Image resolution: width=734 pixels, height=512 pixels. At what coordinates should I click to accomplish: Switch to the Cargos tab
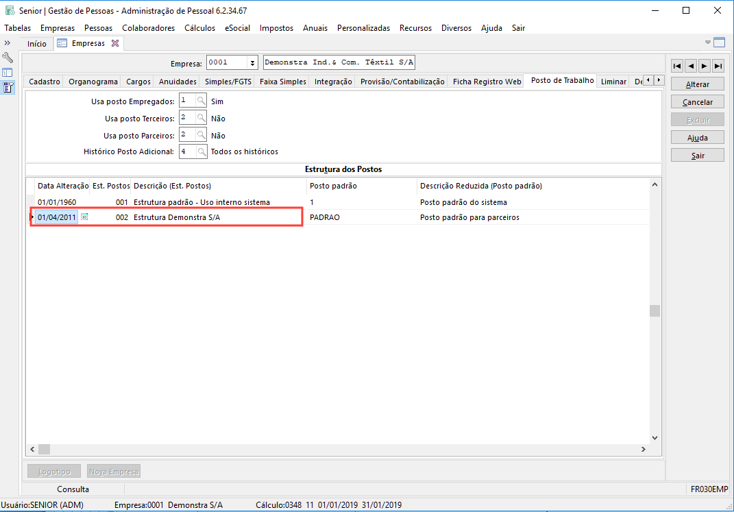coord(138,82)
